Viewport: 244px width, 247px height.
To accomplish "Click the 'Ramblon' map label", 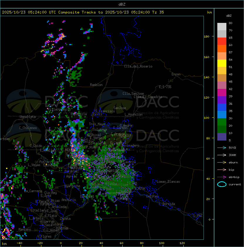I will [x=96, y=85].
